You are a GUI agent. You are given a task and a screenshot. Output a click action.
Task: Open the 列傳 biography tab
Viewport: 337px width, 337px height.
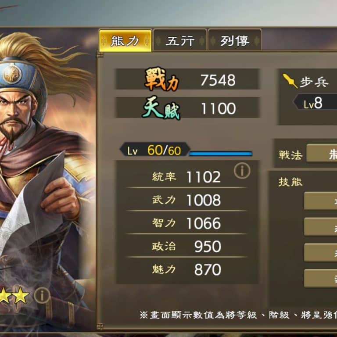click(x=235, y=40)
